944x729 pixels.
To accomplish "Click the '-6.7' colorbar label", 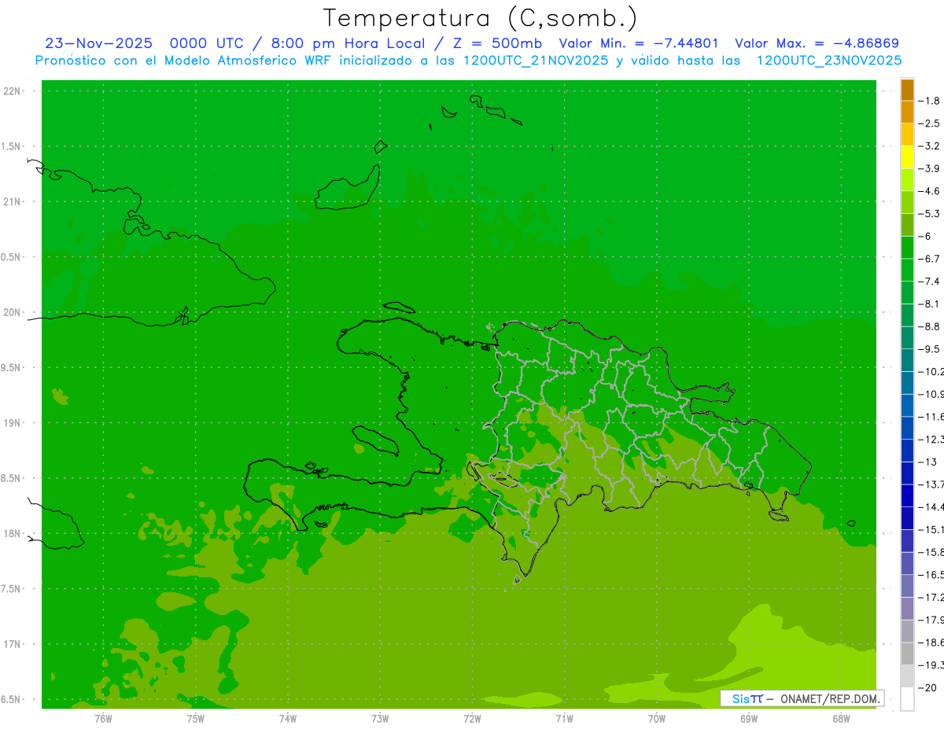I will [929, 259].
